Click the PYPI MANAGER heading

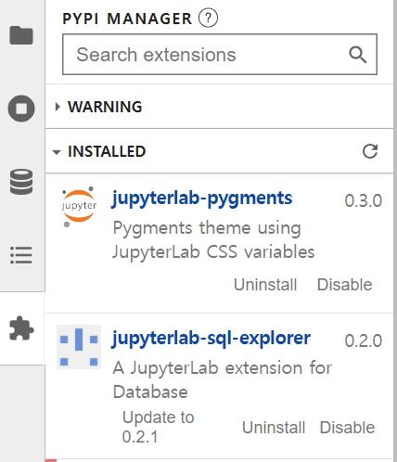click(x=127, y=19)
